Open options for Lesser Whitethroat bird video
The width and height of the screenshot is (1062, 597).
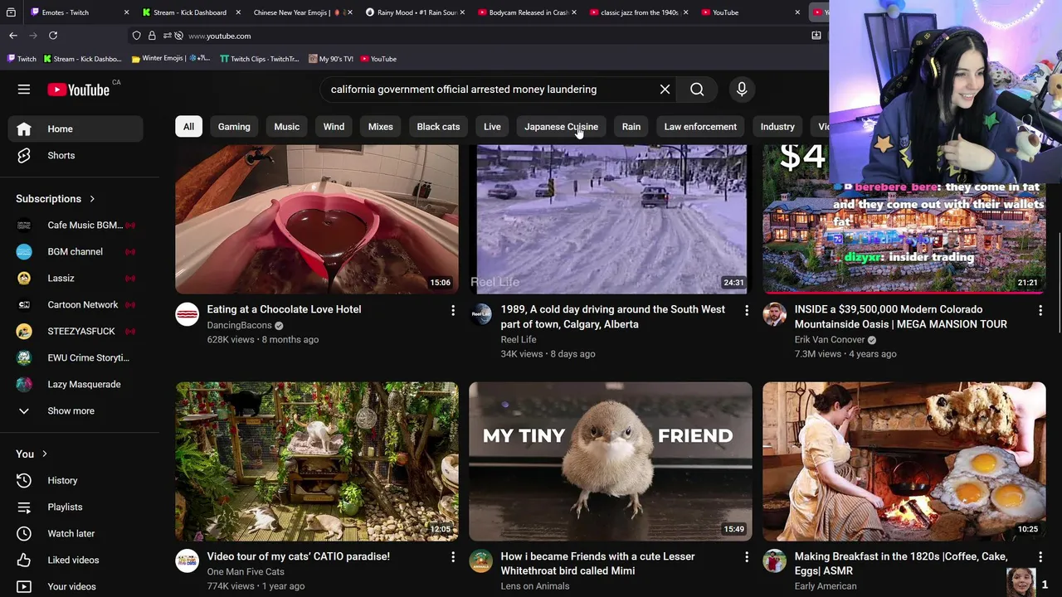(747, 557)
